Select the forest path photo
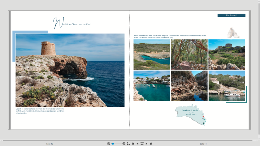This screenshot has width=260, height=146. [x=189, y=55]
